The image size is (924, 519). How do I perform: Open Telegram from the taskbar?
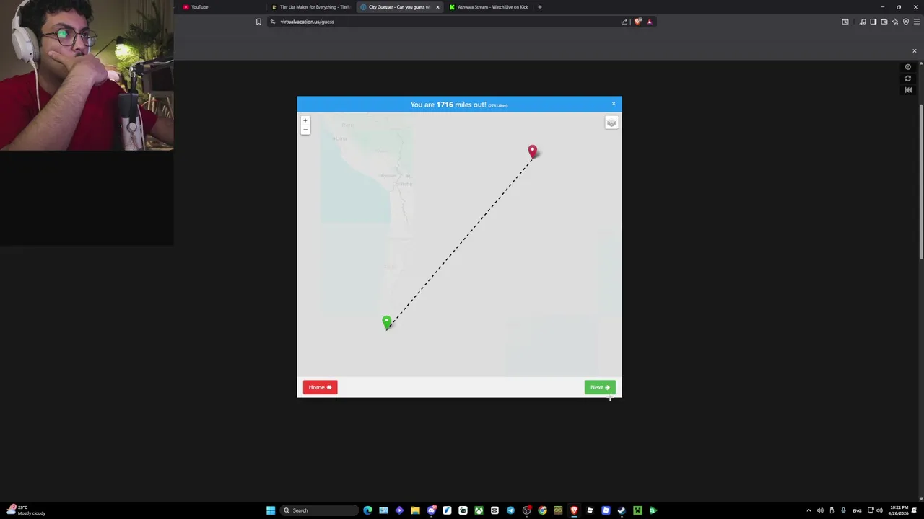510,510
